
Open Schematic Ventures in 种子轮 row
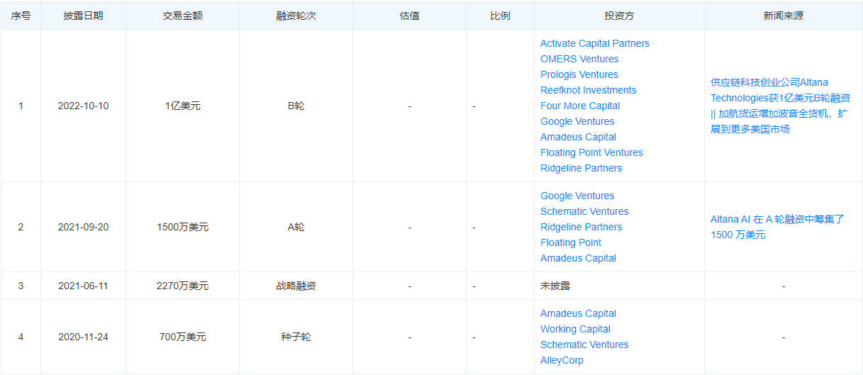[x=584, y=345]
